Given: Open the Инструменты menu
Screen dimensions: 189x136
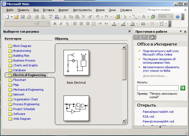Looking at the screenshot, I should [82, 10].
